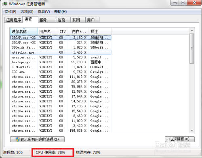Select the atieclxx.exe process row
Viewport: 202px width, 158px height.
(x=61, y=52)
